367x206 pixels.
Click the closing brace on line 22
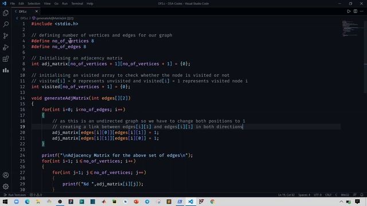(43, 144)
